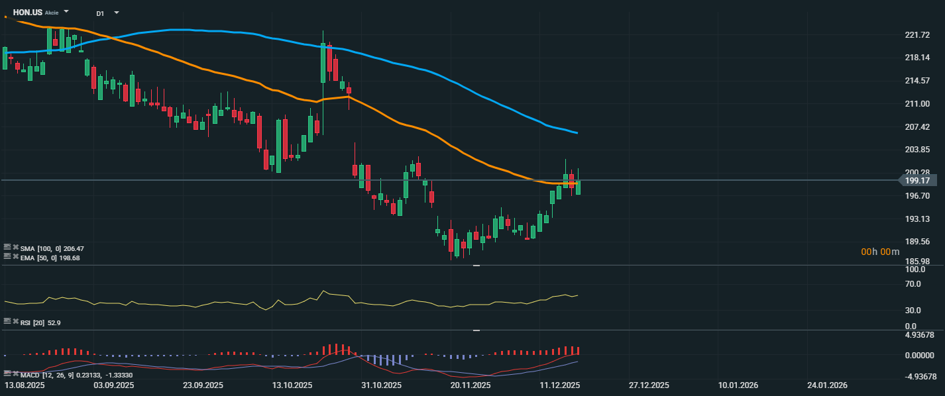
Task: Click date label 11.12.2025 on time axis
Action: coord(560,385)
